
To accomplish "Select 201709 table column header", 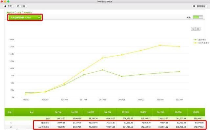I will [196, 112].
